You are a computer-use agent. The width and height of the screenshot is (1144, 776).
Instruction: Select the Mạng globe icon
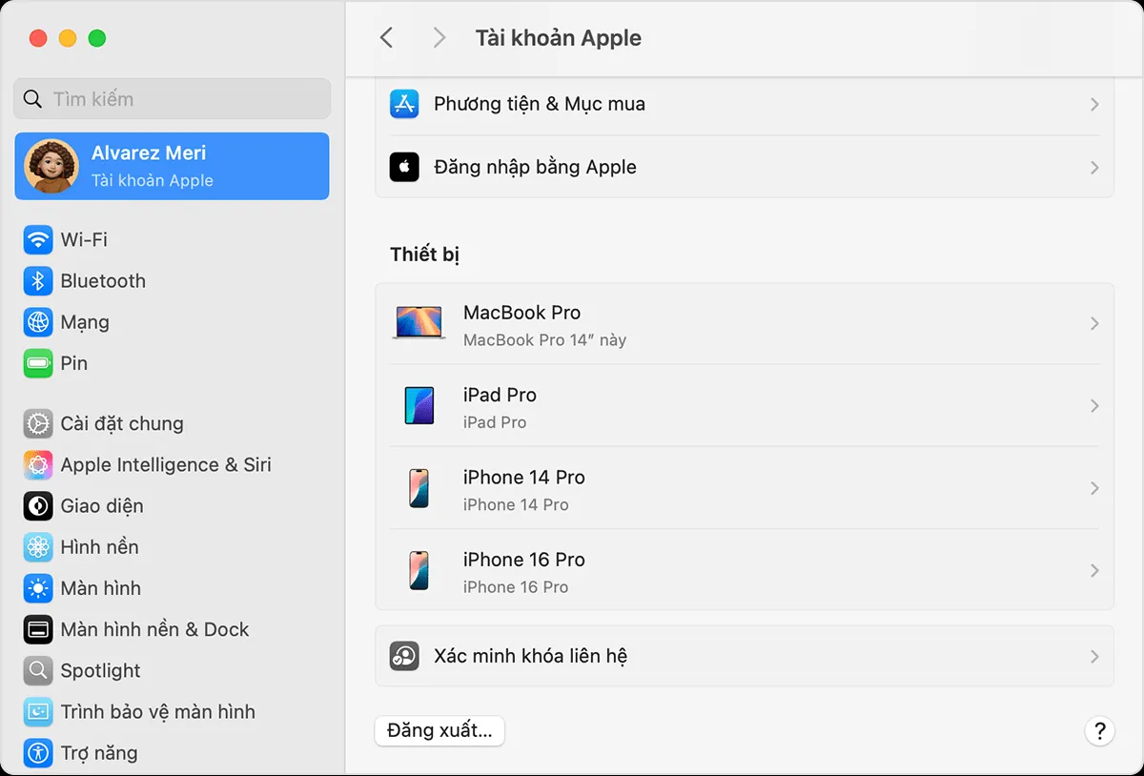tap(38, 322)
